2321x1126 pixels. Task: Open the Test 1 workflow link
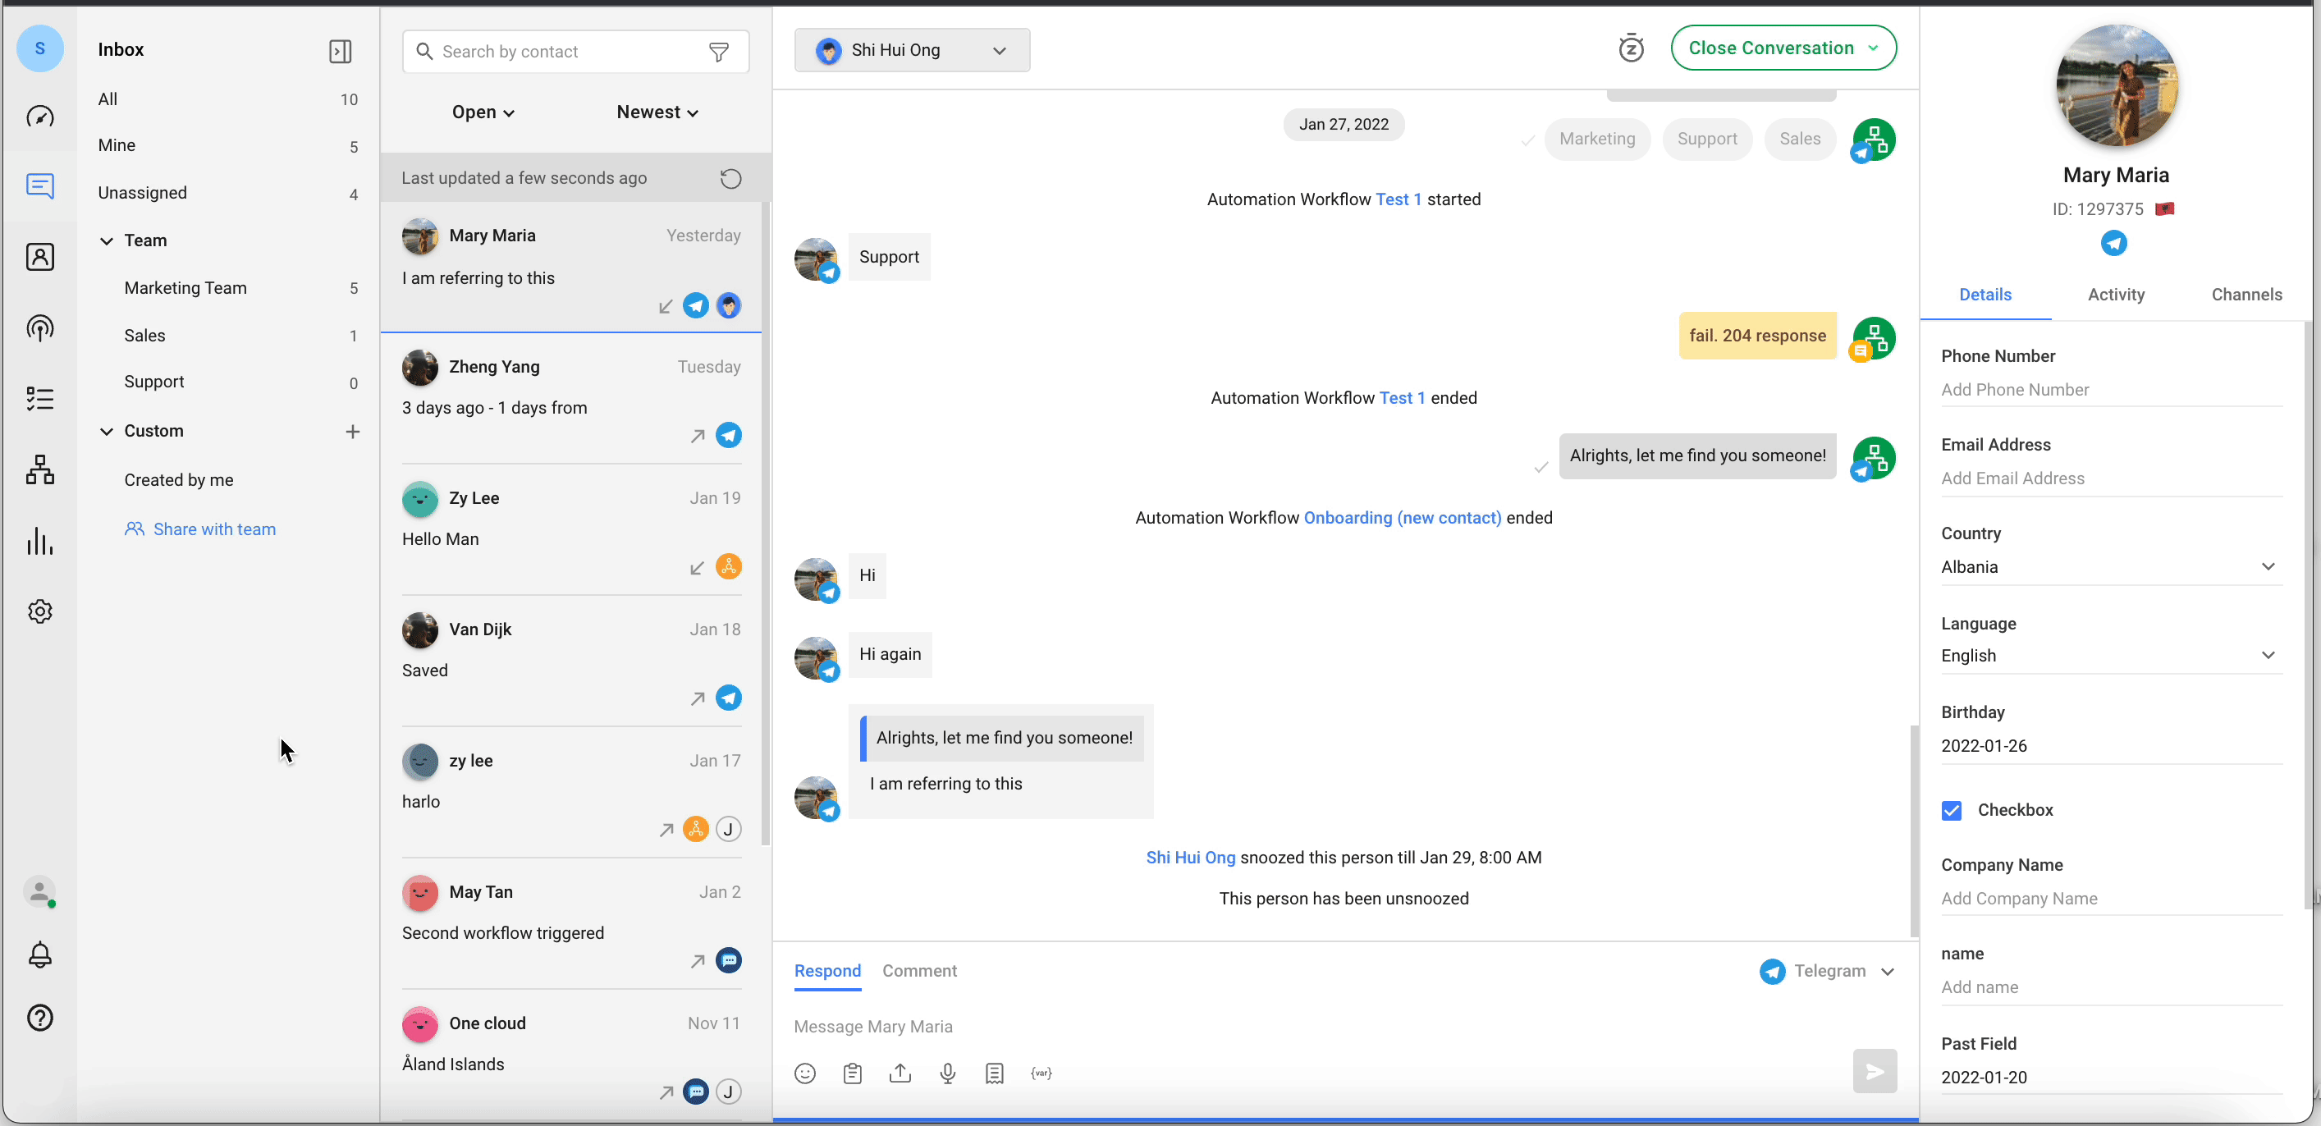[x=1398, y=199]
